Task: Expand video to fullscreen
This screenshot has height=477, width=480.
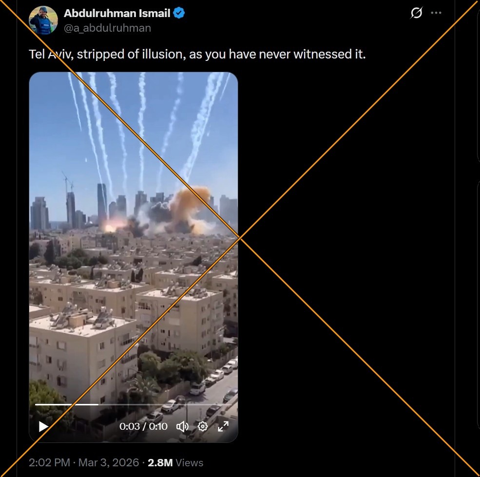Action: (x=223, y=426)
